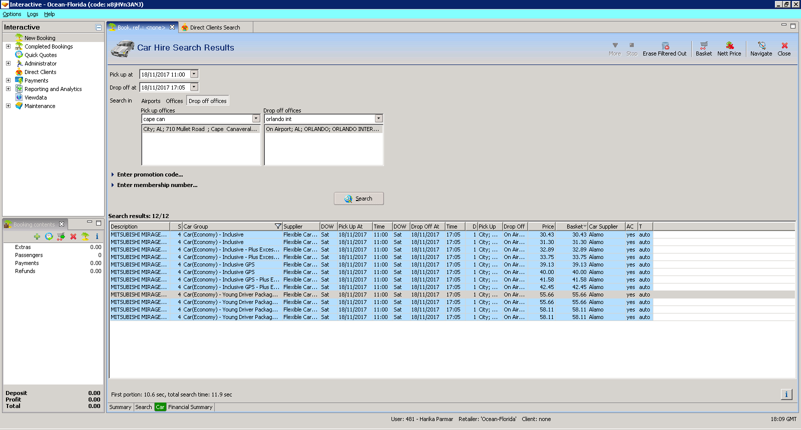Click the Search button
The width and height of the screenshot is (801, 430).
[358, 198]
